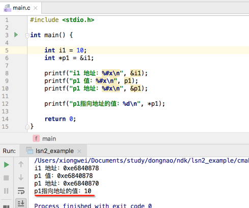Toggle soft-wrap in the run console
249x208 pixels.
[21, 191]
